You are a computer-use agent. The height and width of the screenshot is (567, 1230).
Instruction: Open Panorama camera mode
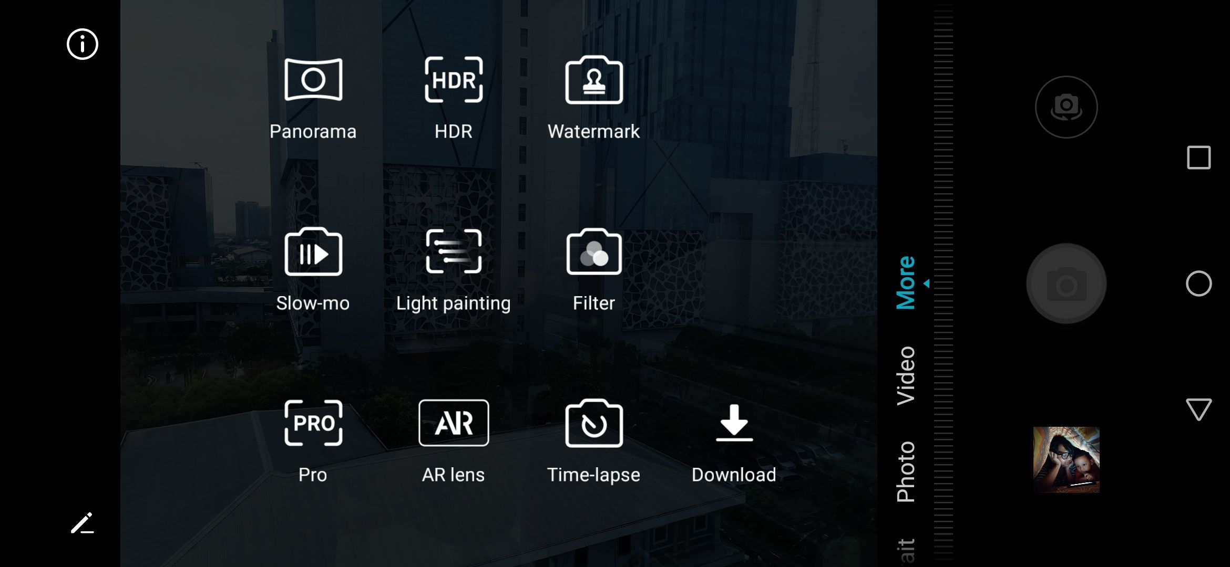point(313,97)
